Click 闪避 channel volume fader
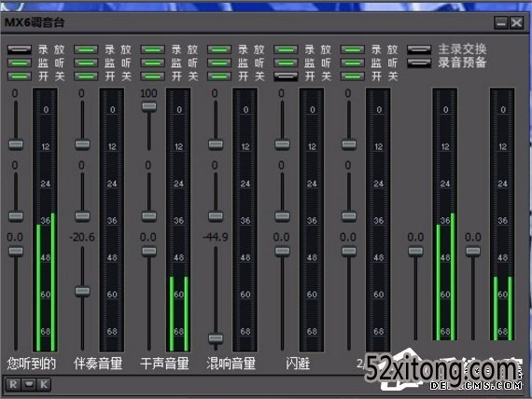This screenshot has width=532, height=399. tap(282, 251)
